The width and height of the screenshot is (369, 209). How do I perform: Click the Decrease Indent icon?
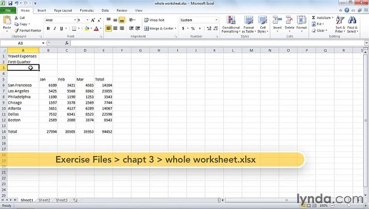pos(131,28)
